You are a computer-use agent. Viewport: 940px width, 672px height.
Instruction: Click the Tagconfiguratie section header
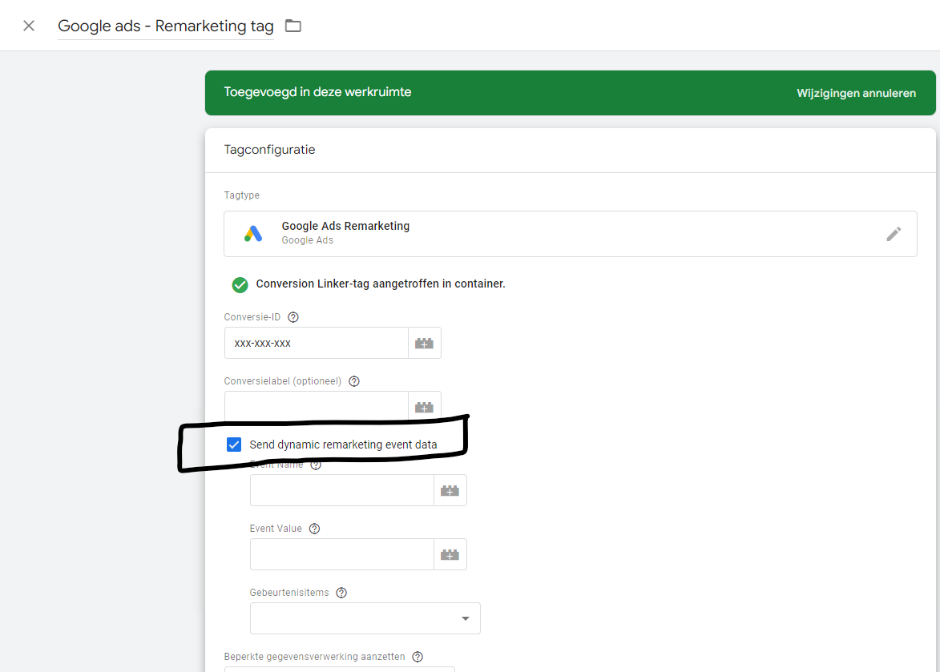coord(270,150)
